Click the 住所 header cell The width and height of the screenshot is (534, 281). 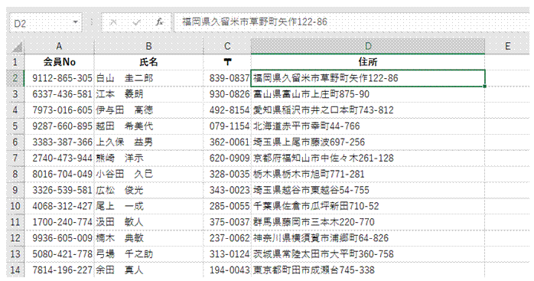point(368,62)
